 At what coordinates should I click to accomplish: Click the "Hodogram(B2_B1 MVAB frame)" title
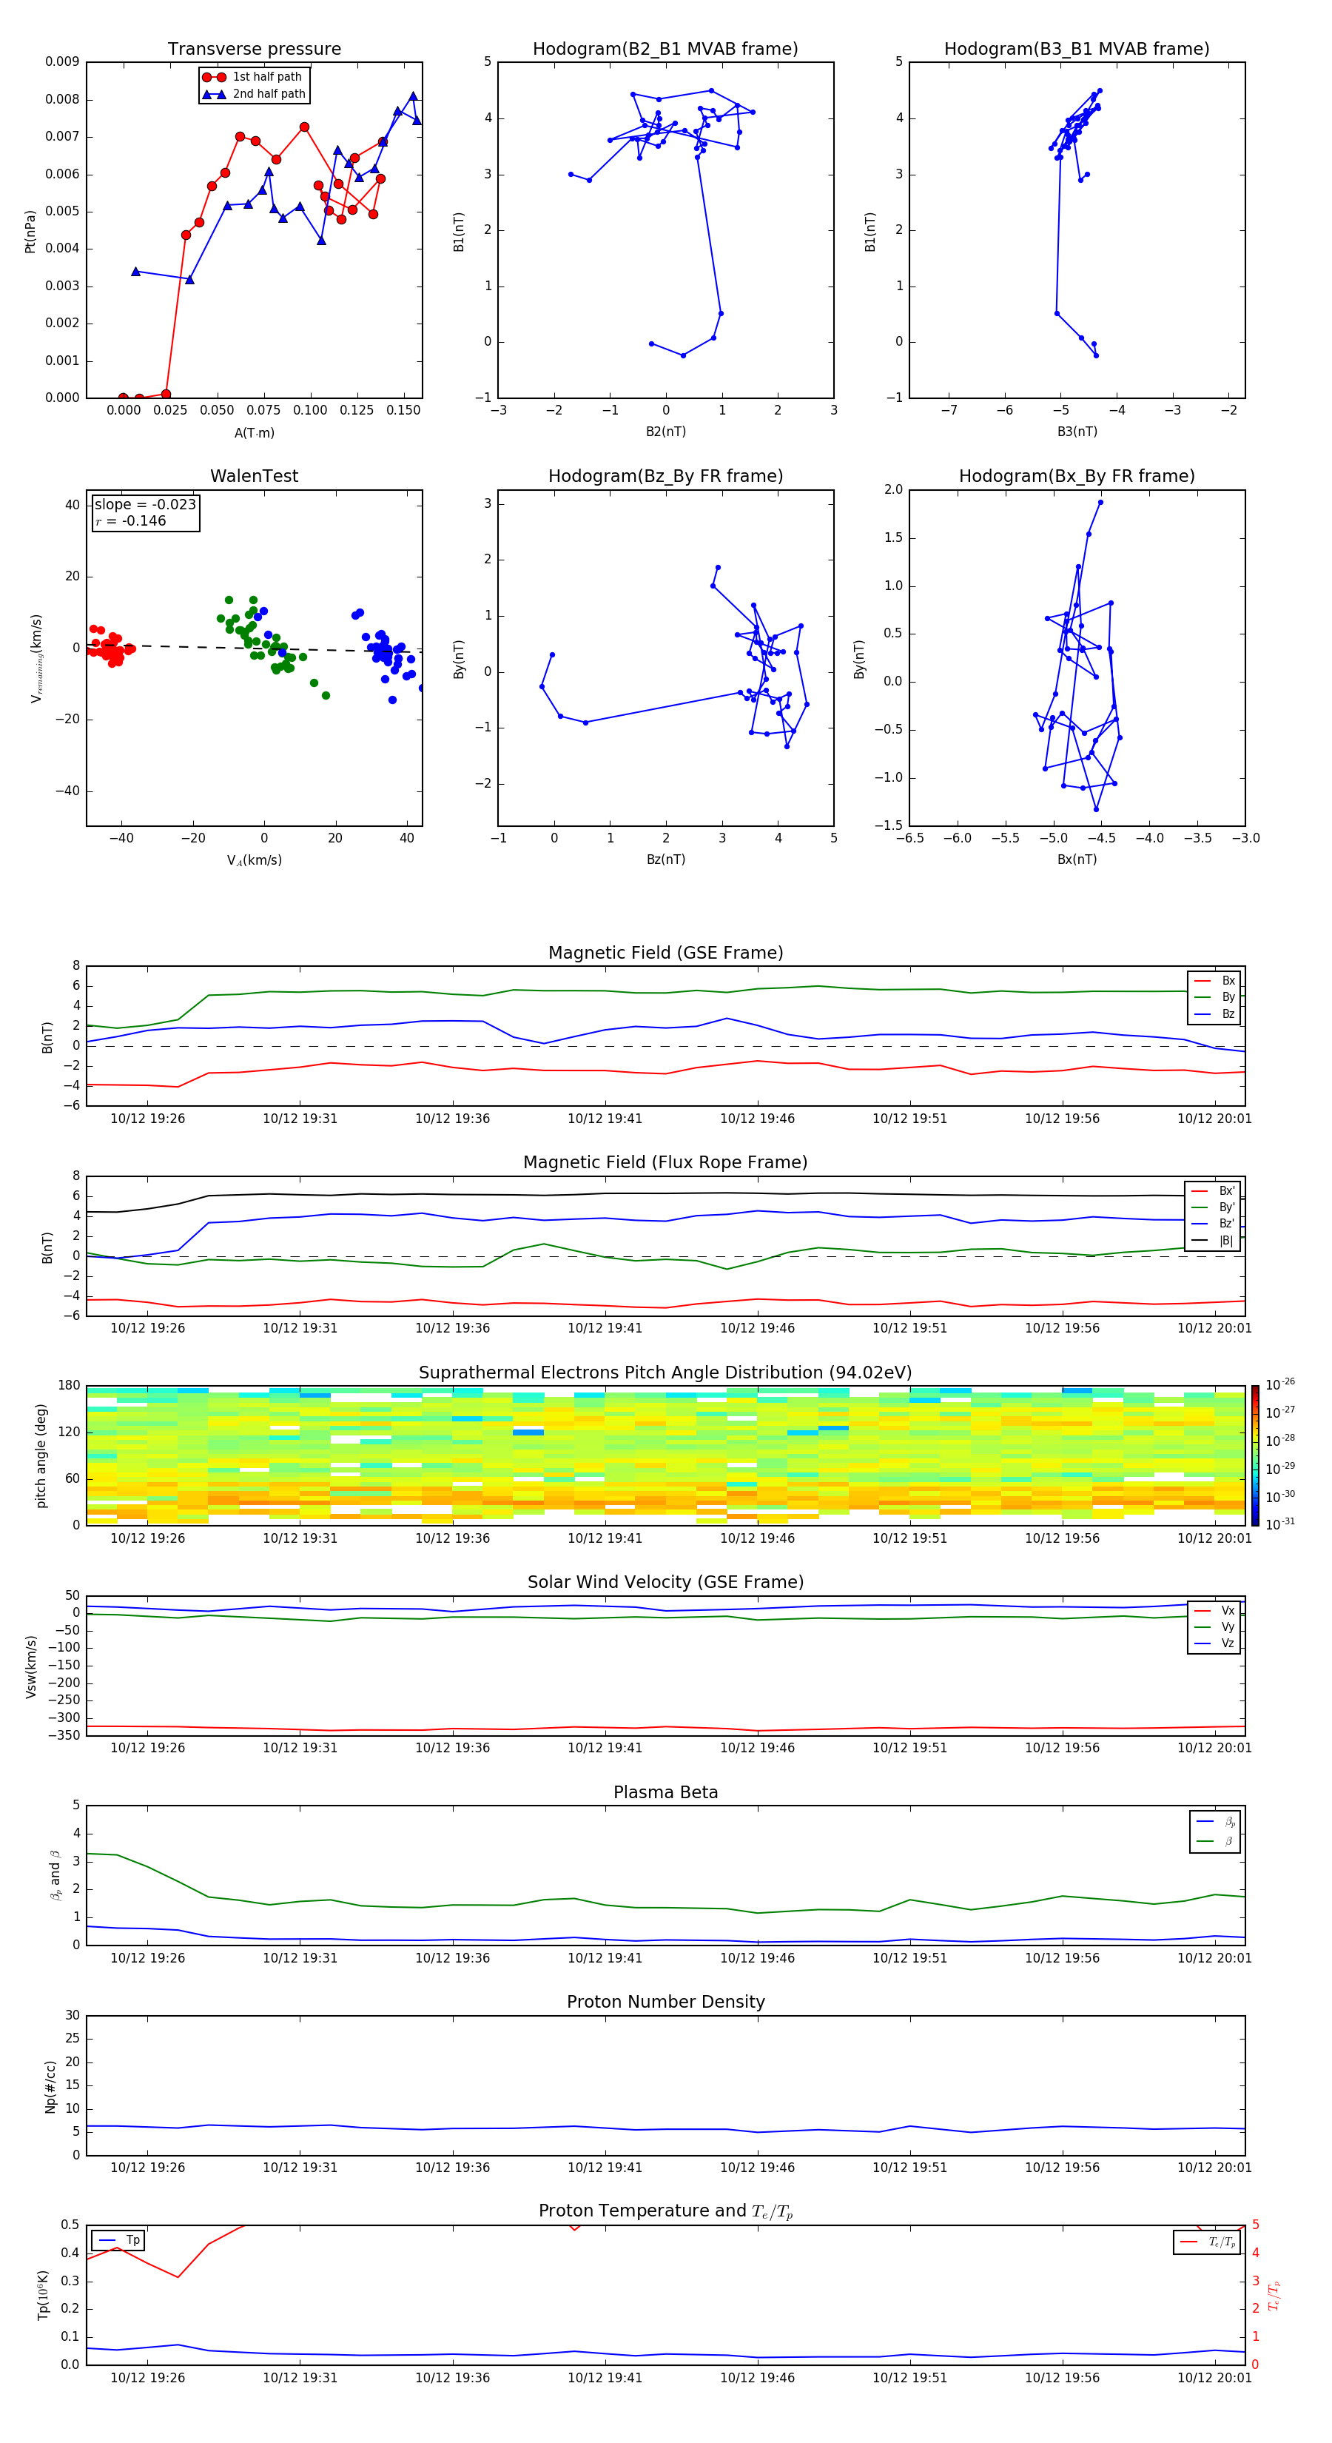coord(665,50)
